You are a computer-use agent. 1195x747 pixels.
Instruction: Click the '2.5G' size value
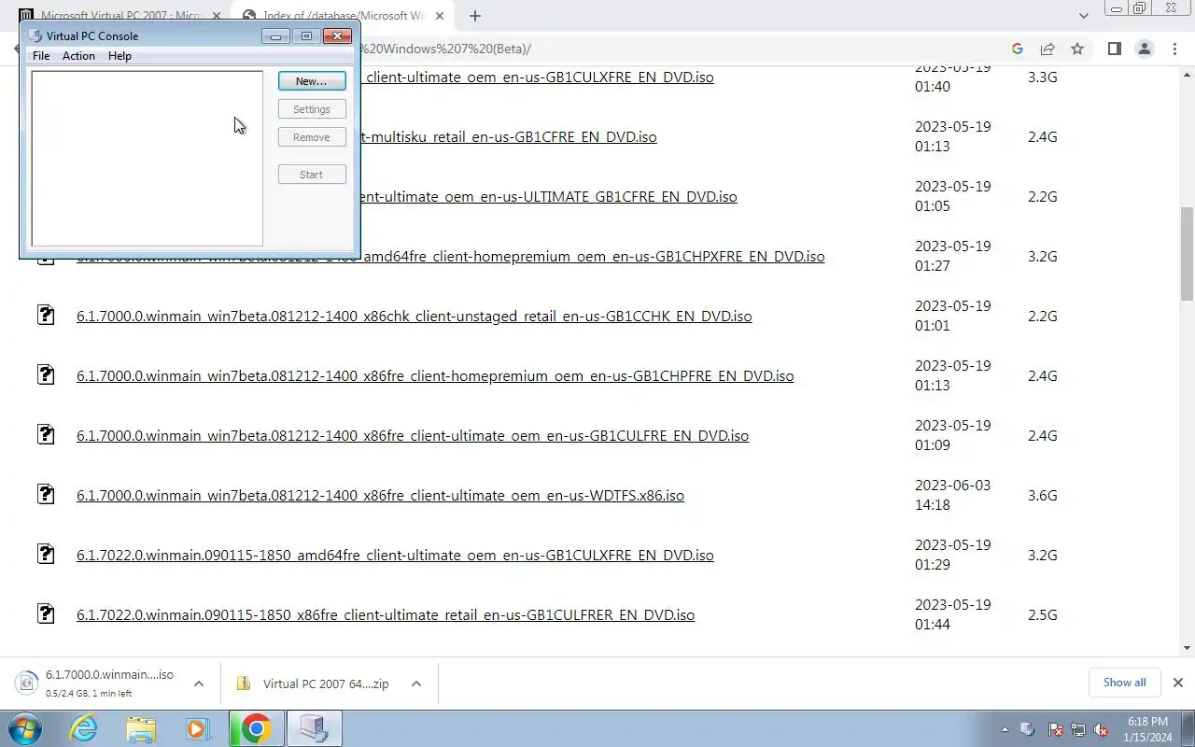point(1042,615)
